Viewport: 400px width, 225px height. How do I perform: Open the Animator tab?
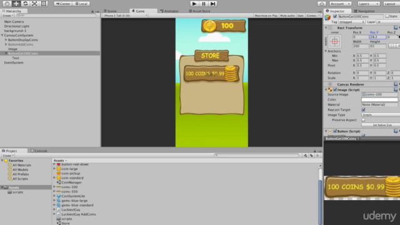coord(169,11)
